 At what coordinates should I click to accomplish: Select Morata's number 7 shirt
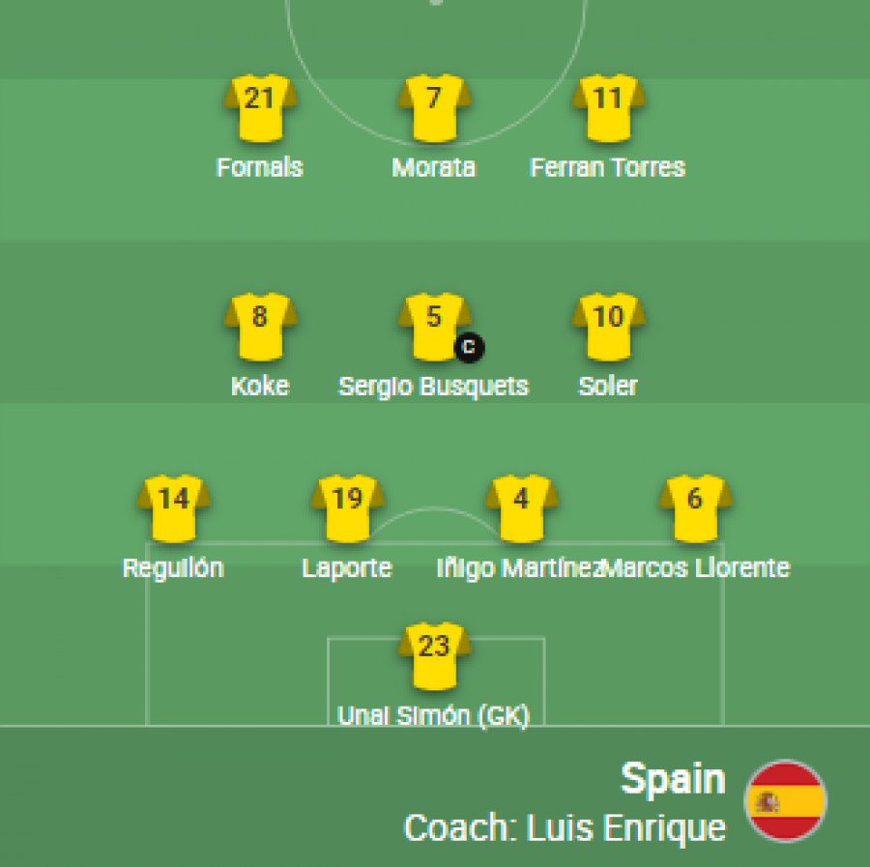435,108
